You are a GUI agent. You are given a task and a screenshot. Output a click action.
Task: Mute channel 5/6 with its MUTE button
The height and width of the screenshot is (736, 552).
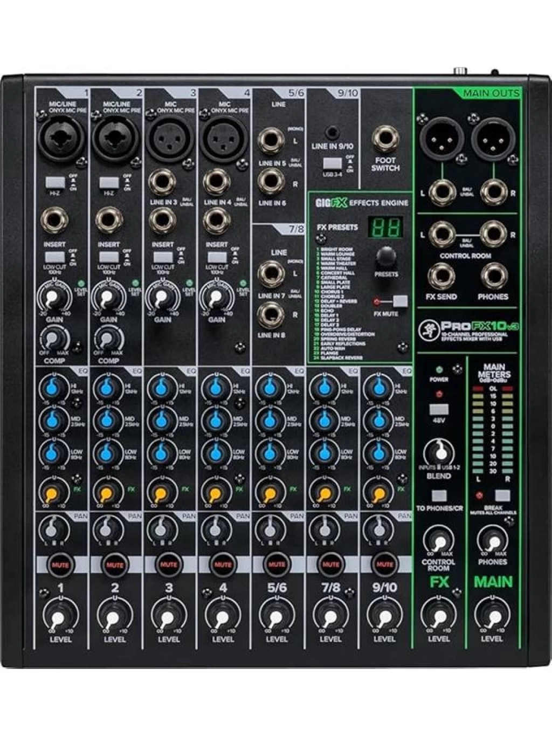tap(277, 565)
